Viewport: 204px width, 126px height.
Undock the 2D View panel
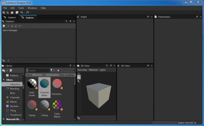click(148, 66)
